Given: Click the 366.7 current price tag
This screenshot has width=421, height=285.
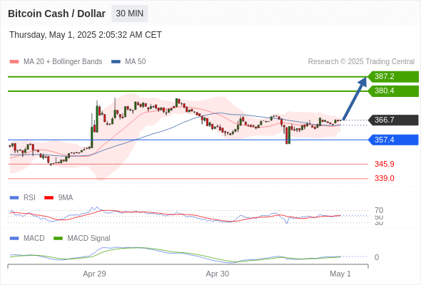Looking at the screenshot, I should tap(393, 120).
